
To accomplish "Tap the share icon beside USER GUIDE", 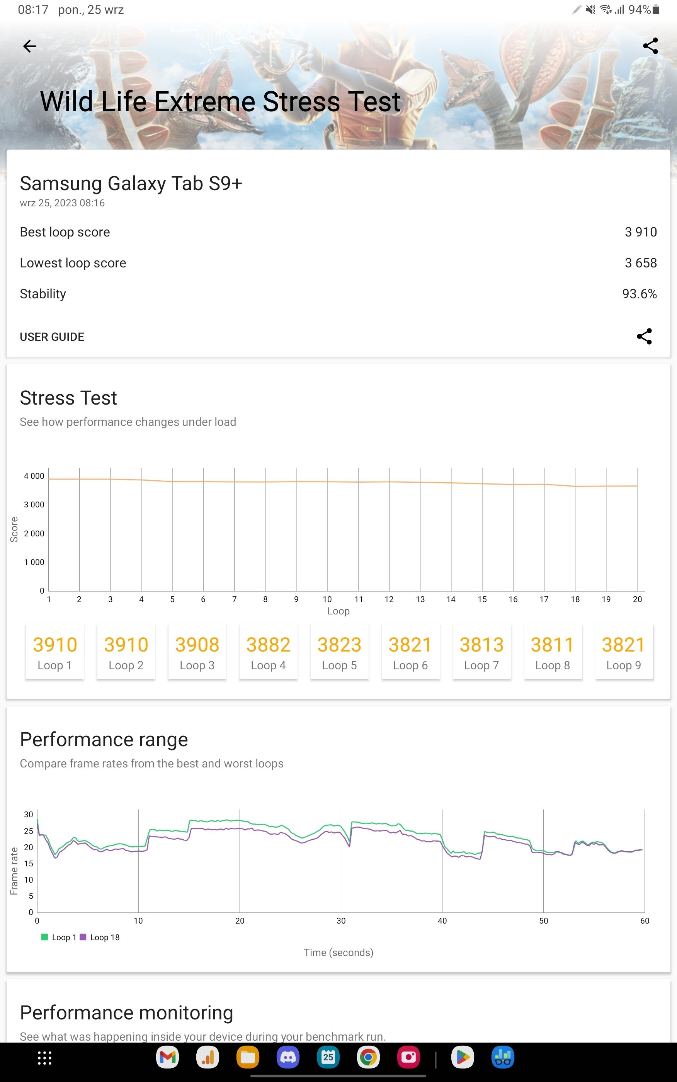I will click(644, 337).
